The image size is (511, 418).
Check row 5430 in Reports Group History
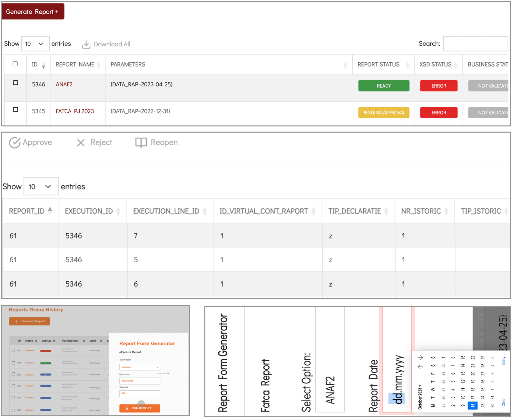pos(13,374)
